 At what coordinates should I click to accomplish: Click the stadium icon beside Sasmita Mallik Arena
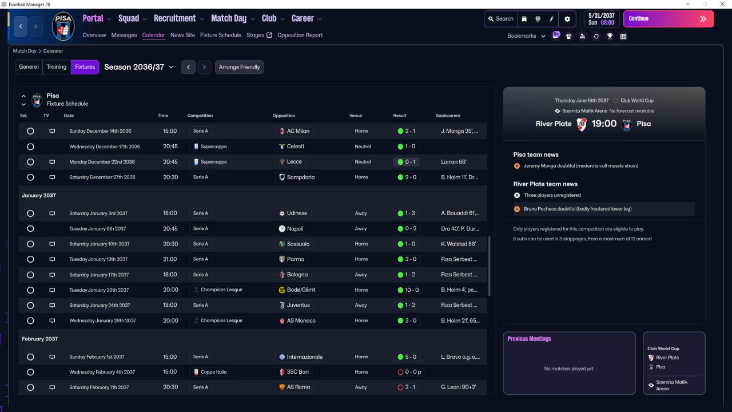click(x=557, y=111)
